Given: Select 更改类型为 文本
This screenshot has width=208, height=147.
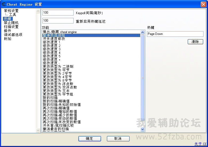Looking at the screenshot, I should tap(91, 91).
